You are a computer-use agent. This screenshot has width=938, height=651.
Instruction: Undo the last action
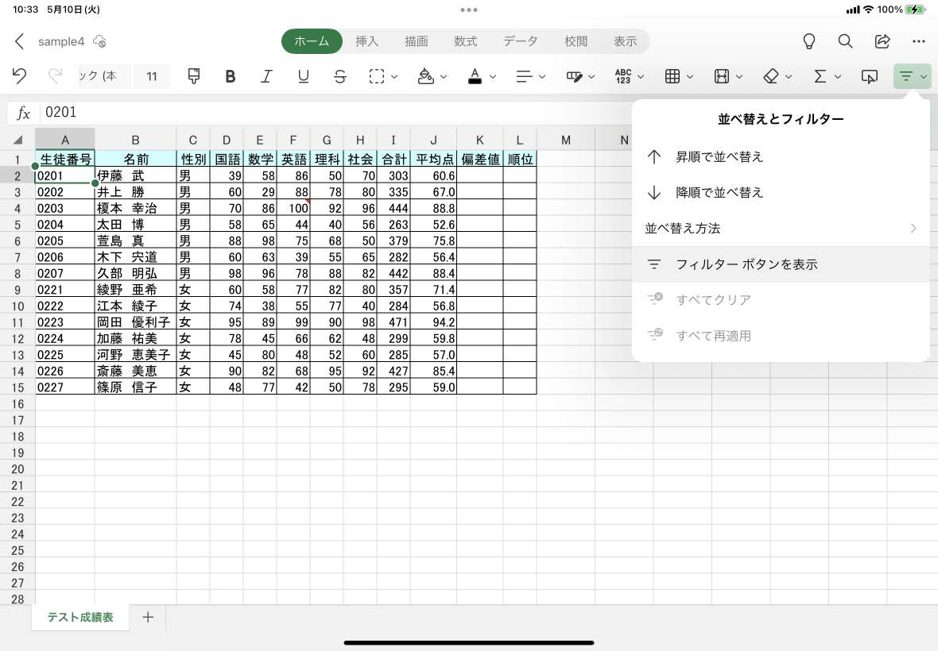(x=19, y=76)
